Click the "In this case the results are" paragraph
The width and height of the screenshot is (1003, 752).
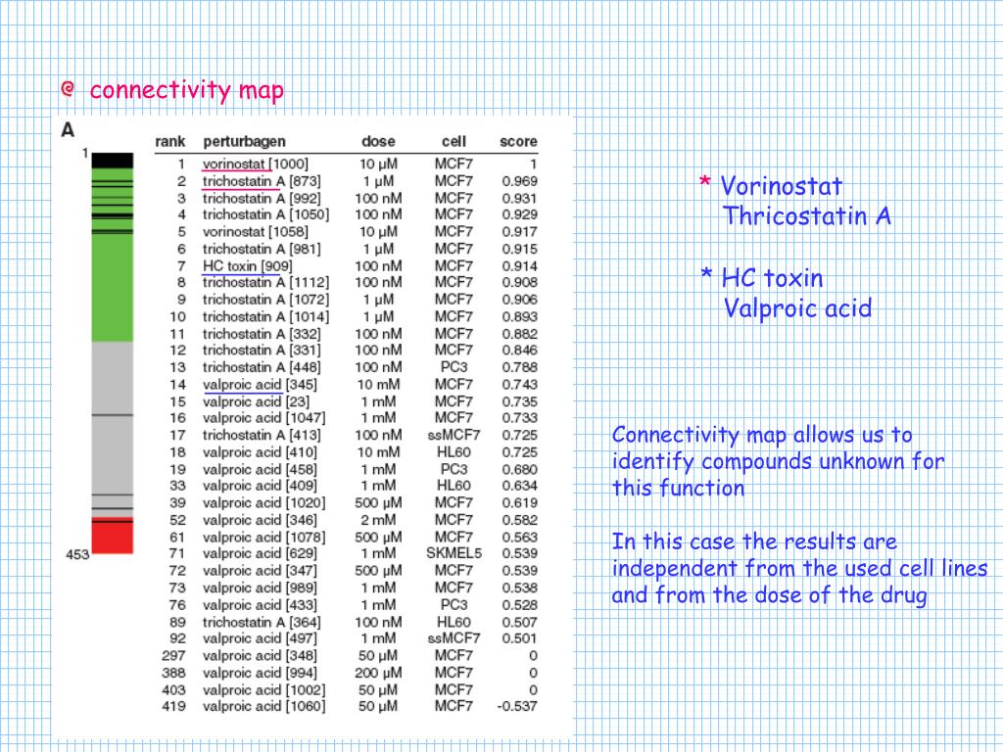click(799, 568)
